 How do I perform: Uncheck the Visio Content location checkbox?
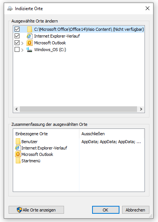coord(17,29)
